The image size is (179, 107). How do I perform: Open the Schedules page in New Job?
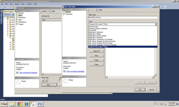click(22, 17)
